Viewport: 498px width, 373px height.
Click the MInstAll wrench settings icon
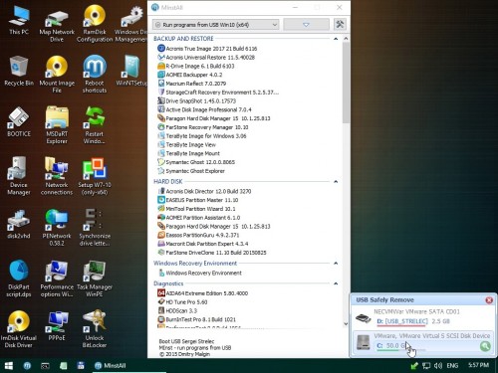pos(340,24)
